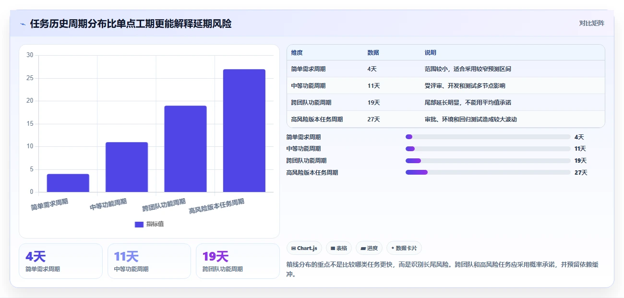
Task: Click the 指标值 legend label
Action: click(155, 224)
